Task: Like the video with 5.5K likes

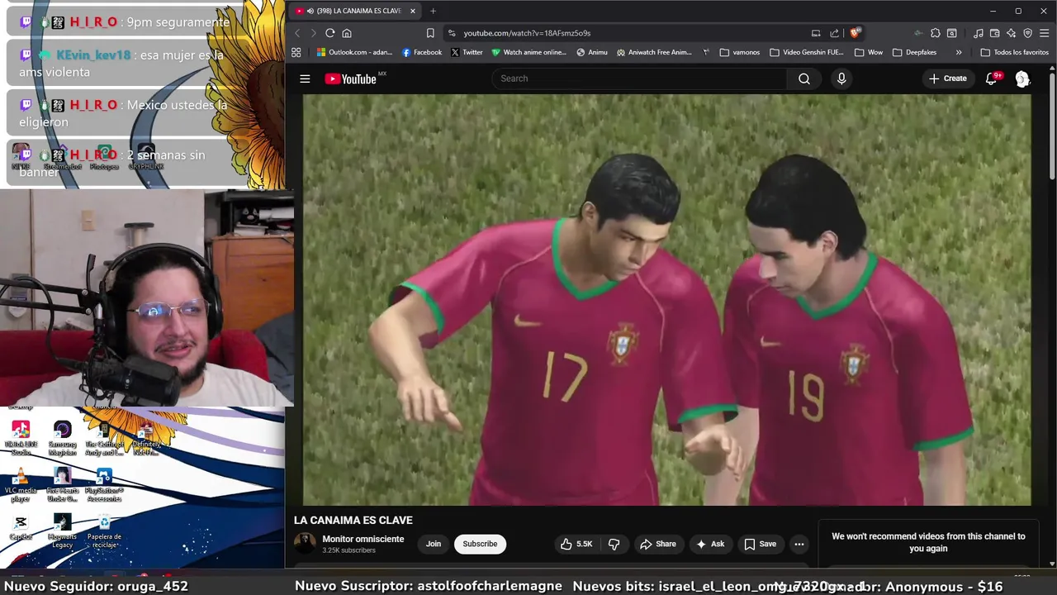Action: click(x=577, y=544)
